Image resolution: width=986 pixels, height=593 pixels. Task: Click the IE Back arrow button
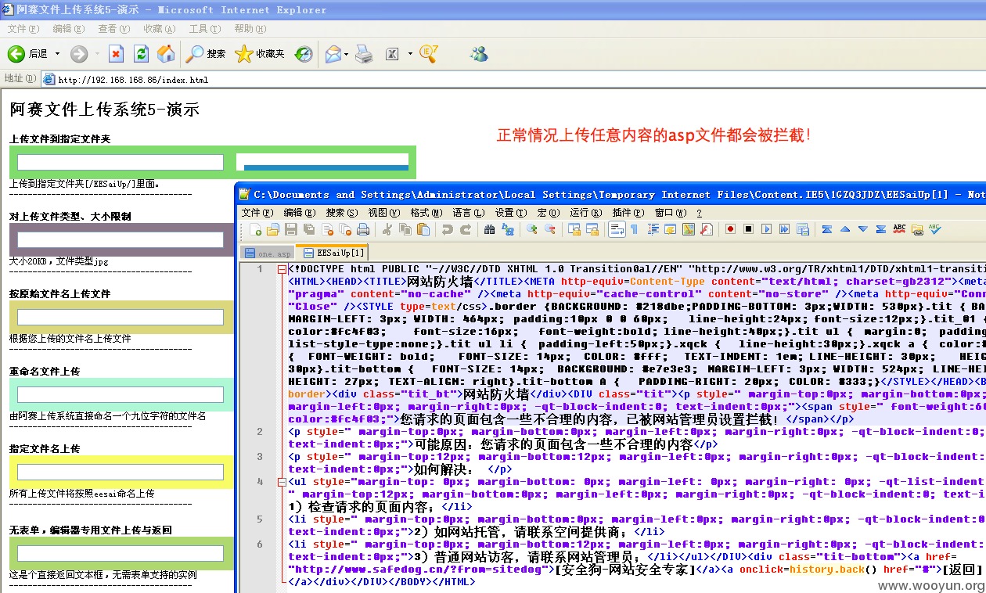pos(16,53)
